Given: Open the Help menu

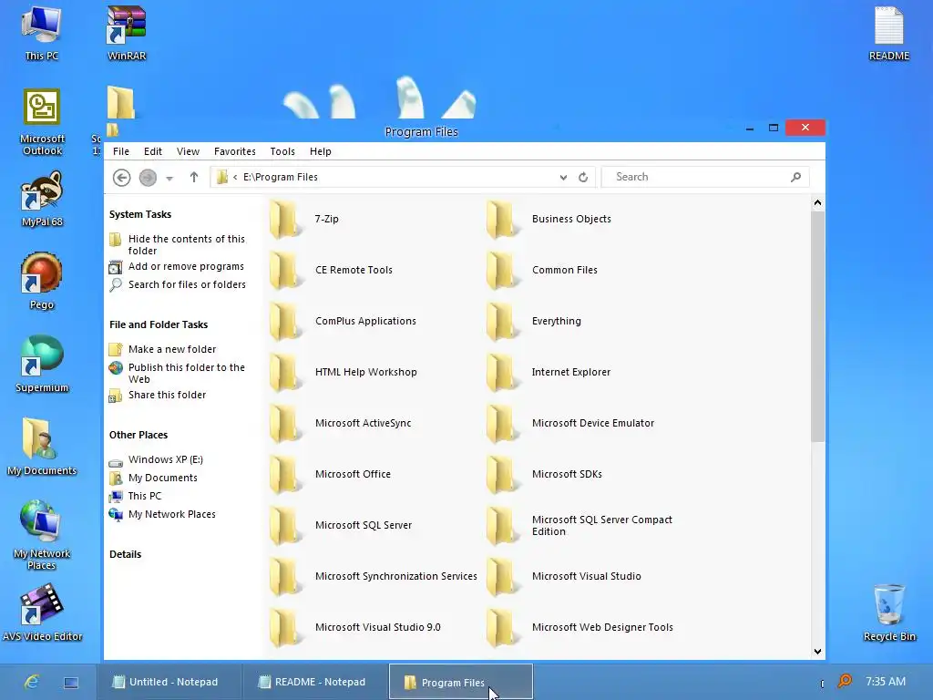Looking at the screenshot, I should (x=320, y=151).
